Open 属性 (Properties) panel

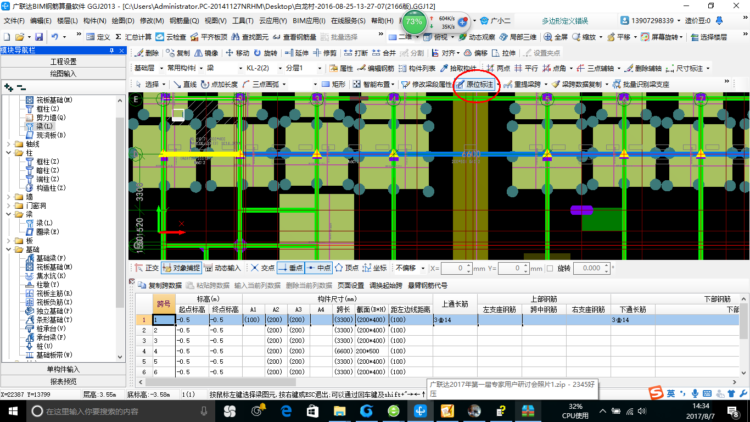pos(341,69)
